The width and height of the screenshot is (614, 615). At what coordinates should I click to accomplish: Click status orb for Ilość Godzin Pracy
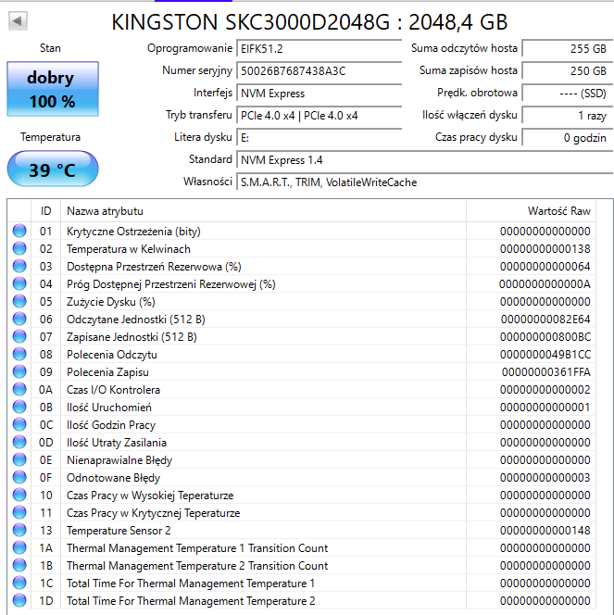(x=19, y=424)
